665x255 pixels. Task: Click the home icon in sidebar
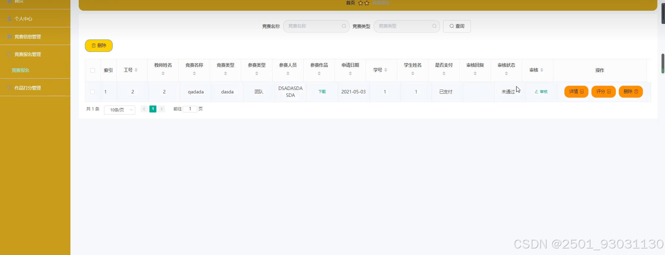pyautogui.click(x=9, y=1)
